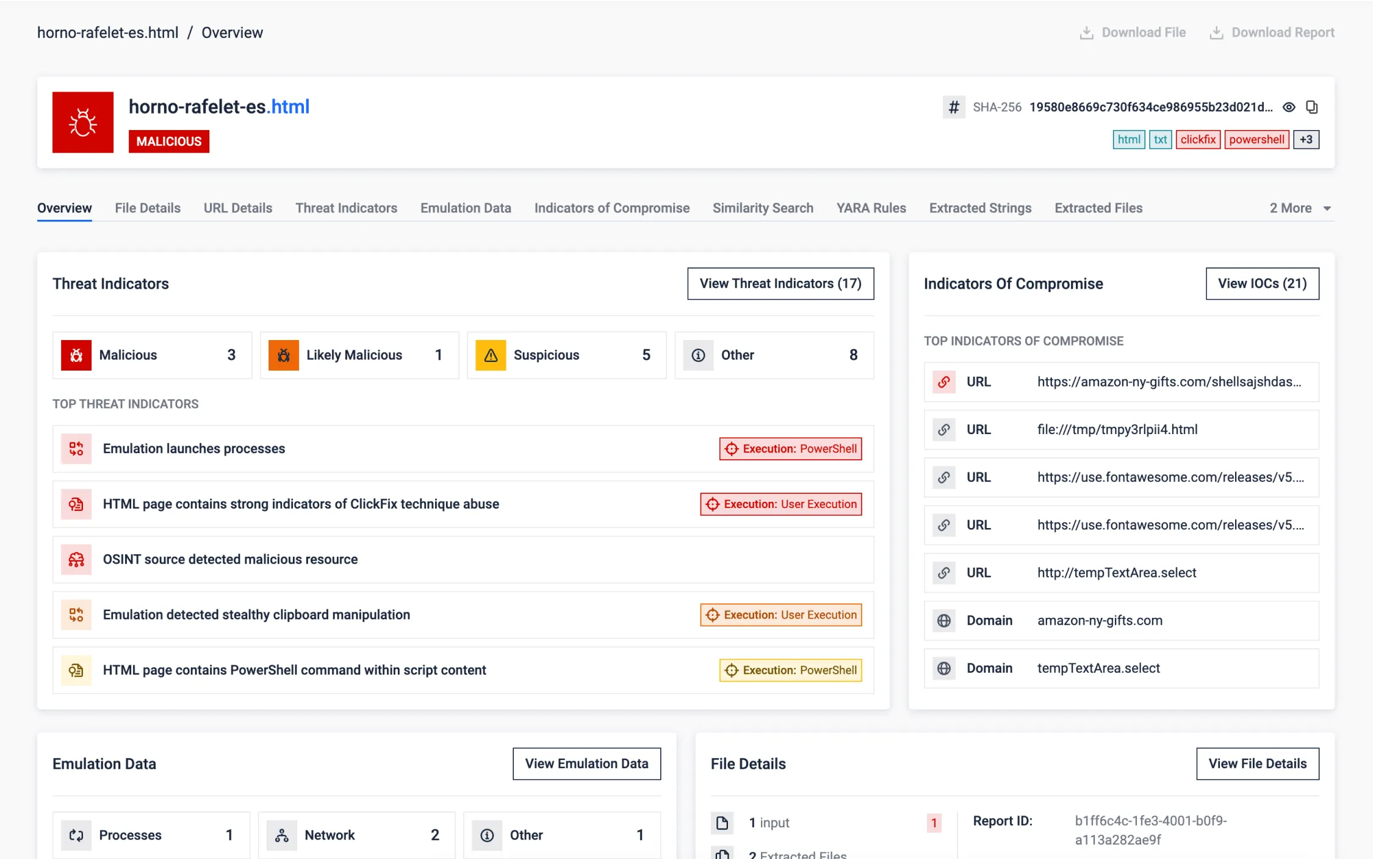Viewport: 1373px width, 859px height.
Task: Expand the +3 additional tags badge
Action: tap(1306, 140)
